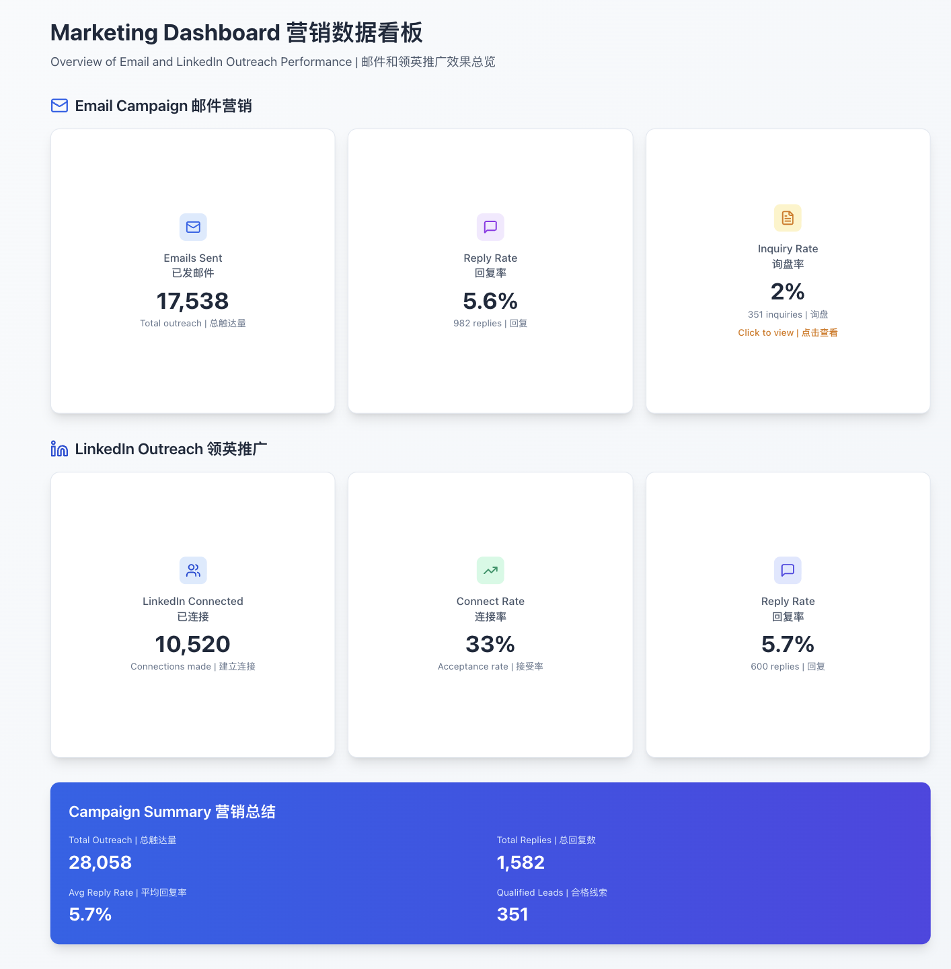Select the Campaign Summary panel title
The height and width of the screenshot is (969, 951).
tap(172, 812)
